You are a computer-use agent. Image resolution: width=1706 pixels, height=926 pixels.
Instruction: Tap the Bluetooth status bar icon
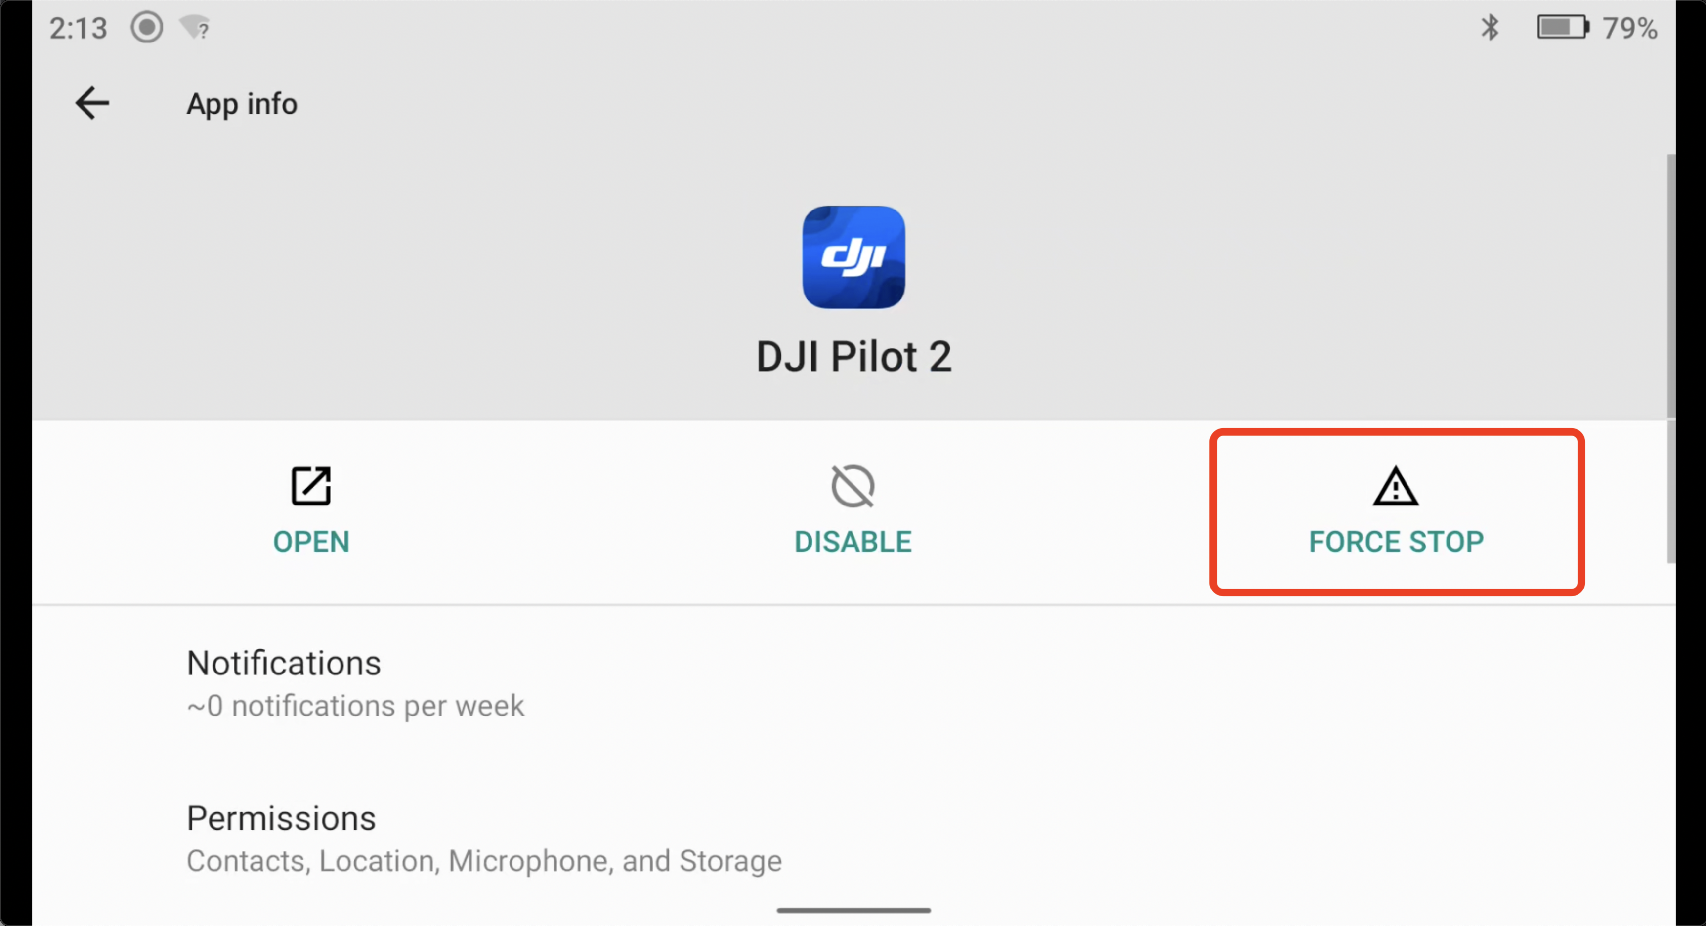1490,28
